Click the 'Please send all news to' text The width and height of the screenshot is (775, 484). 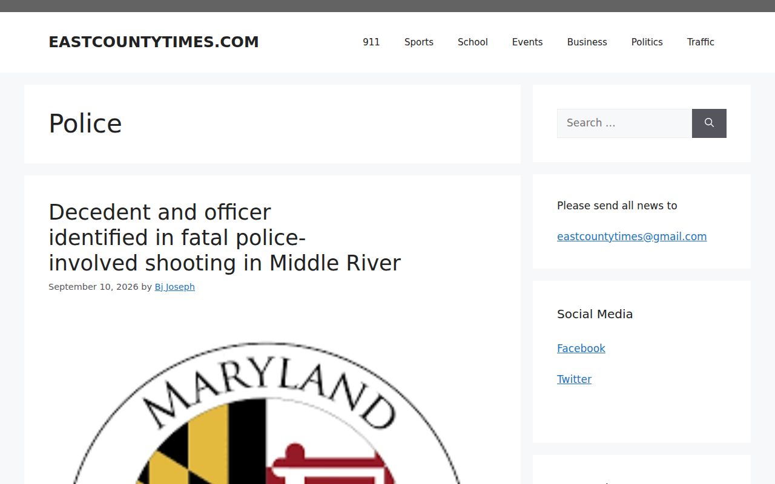(x=617, y=206)
